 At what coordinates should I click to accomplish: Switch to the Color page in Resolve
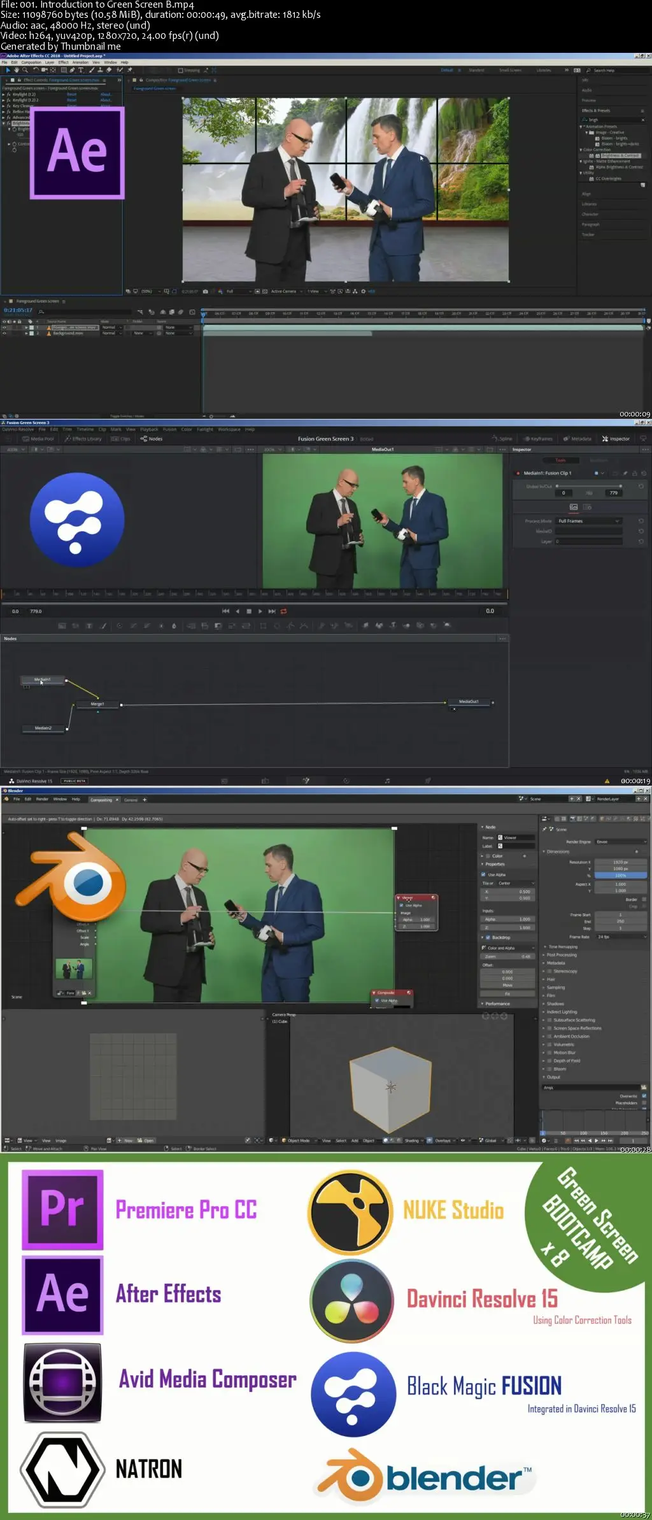tap(346, 781)
